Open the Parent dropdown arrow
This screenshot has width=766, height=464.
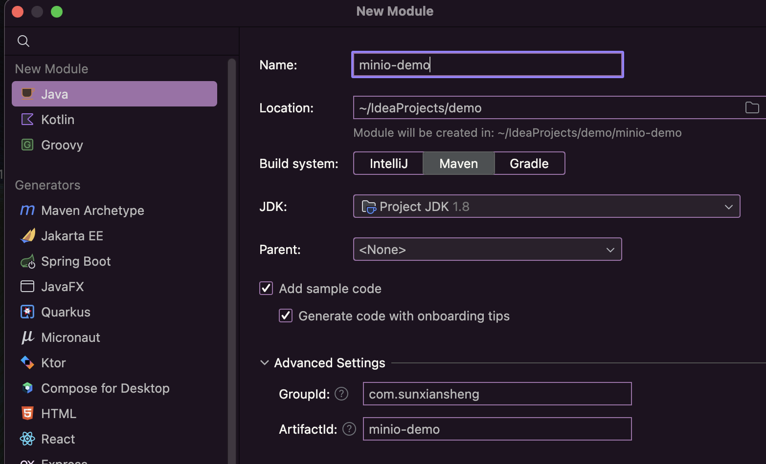click(x=610, y=250)
